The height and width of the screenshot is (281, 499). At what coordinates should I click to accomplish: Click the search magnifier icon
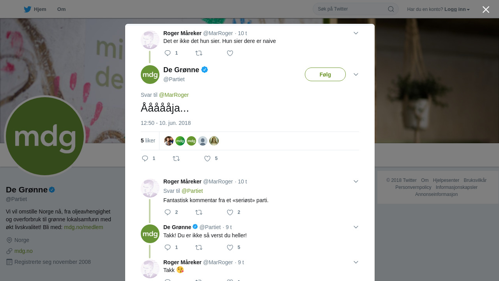pos(391,9)
